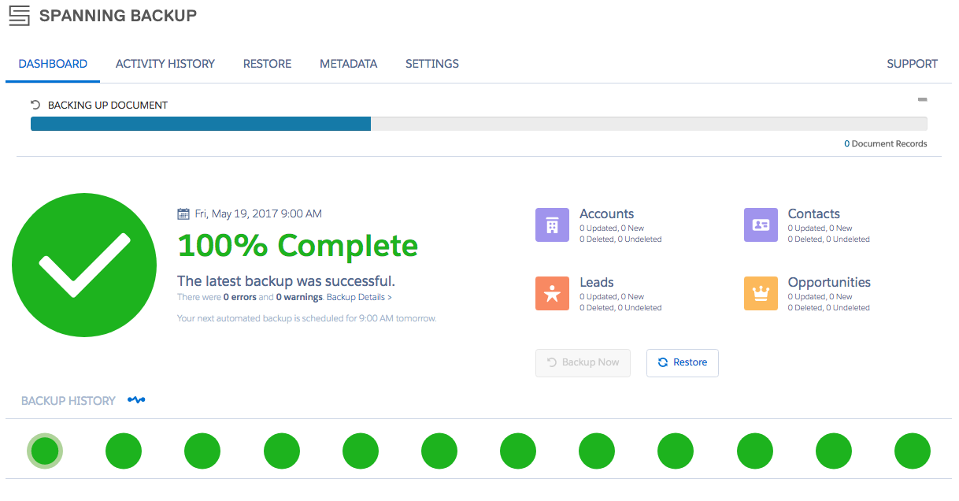Viewport: 959px width, 501px height.
Task: Select the first highlighted backup history dot
Action: tap(45, 451)
